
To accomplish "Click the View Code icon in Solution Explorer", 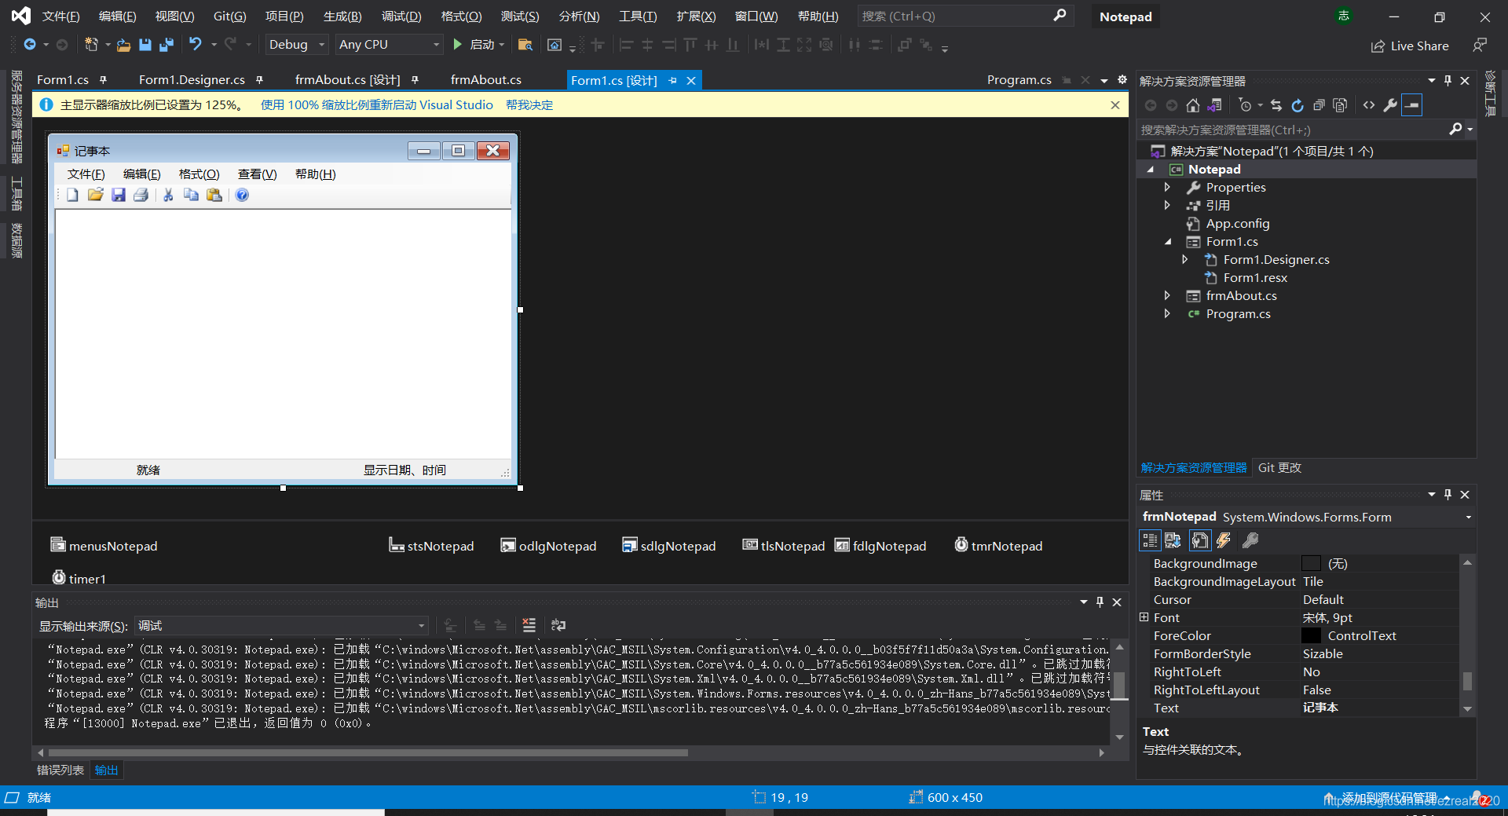I will pos(1369,105).
